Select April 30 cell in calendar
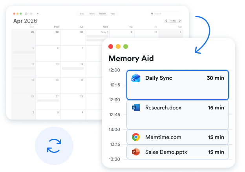 point(73,38)
